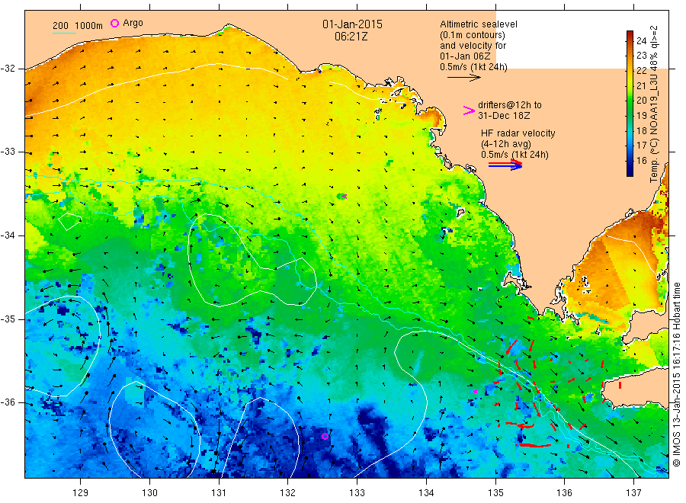Click the "134" longitude axis label
The image size is (686, 503).
click(x=426, y=492)
